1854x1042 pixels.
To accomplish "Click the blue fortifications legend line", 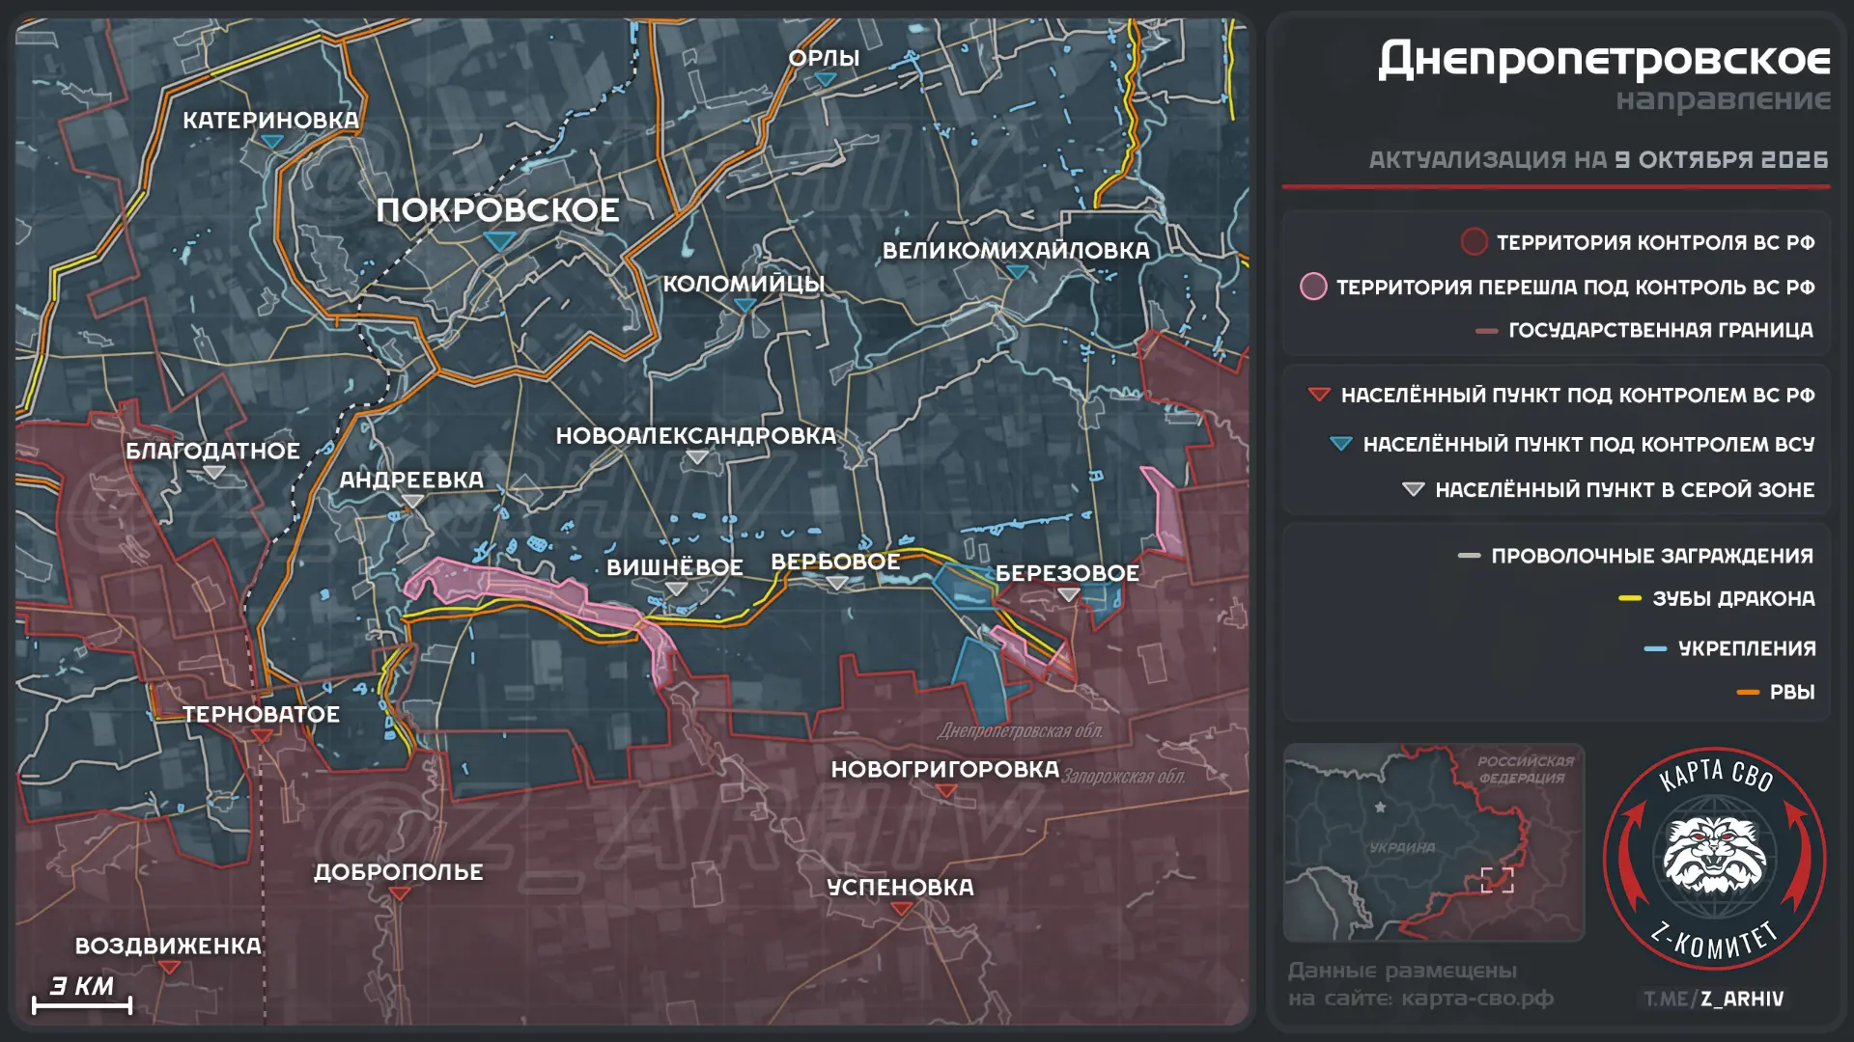I will tap(1655, 648).
